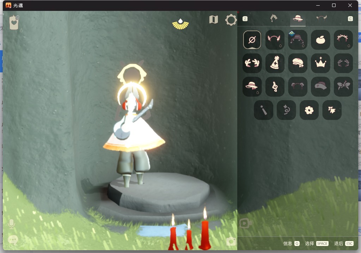Equip the bandana cap
Image resolution: width=361 pixels, height=253 pixels.
[298, 63]
